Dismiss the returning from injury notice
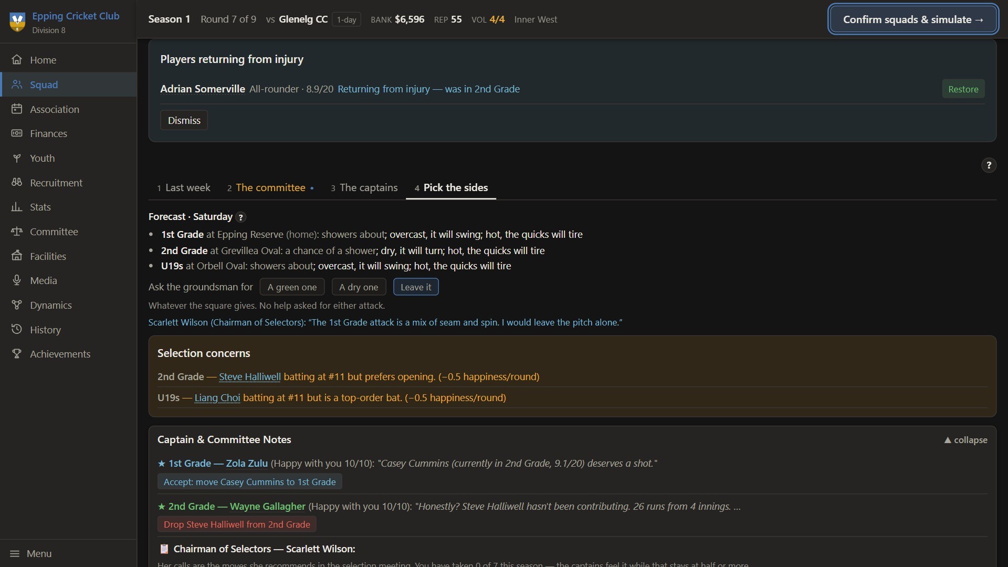The height and width of the screenshot is (567, 1008). click(184, 120)
